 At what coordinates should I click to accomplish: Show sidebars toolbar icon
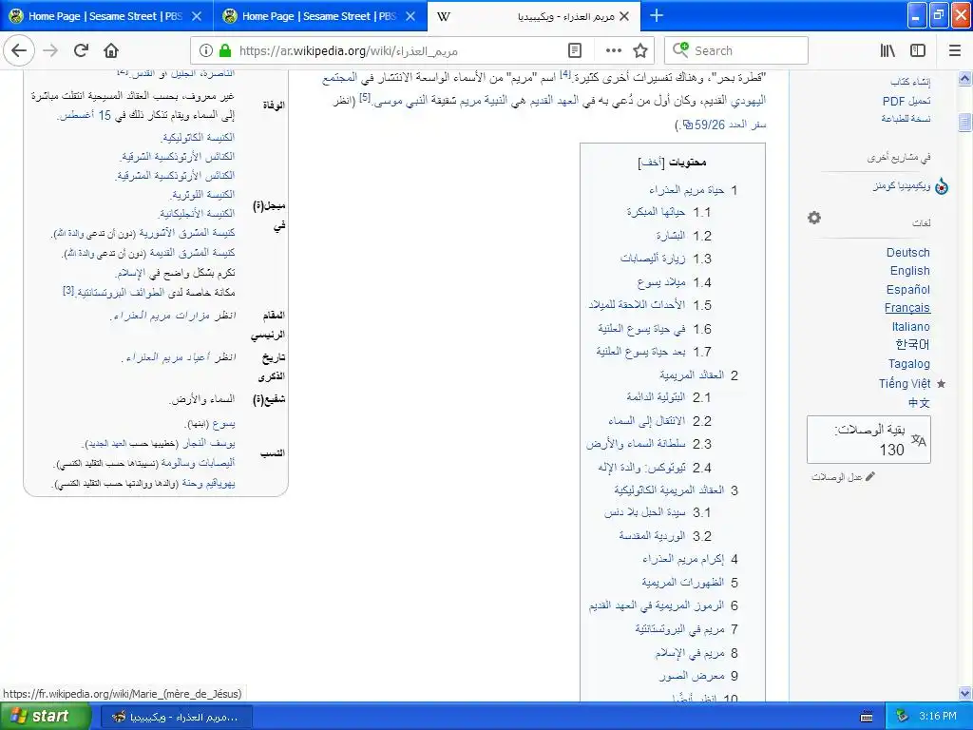(x=918, y=50)
